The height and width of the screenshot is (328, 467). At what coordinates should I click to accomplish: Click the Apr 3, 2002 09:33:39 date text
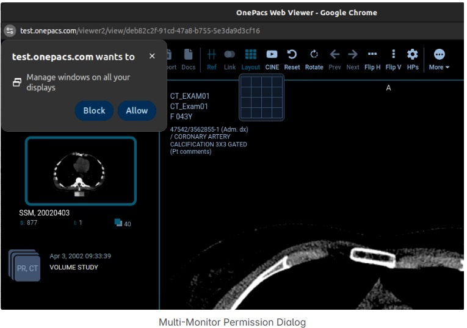click(80, 256)
